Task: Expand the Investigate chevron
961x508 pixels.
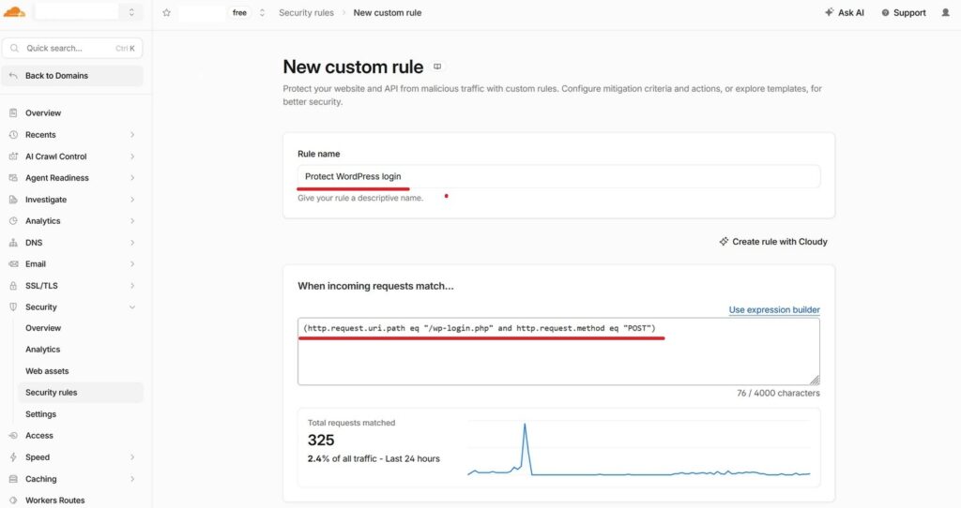Action: (x=132, y=200)
